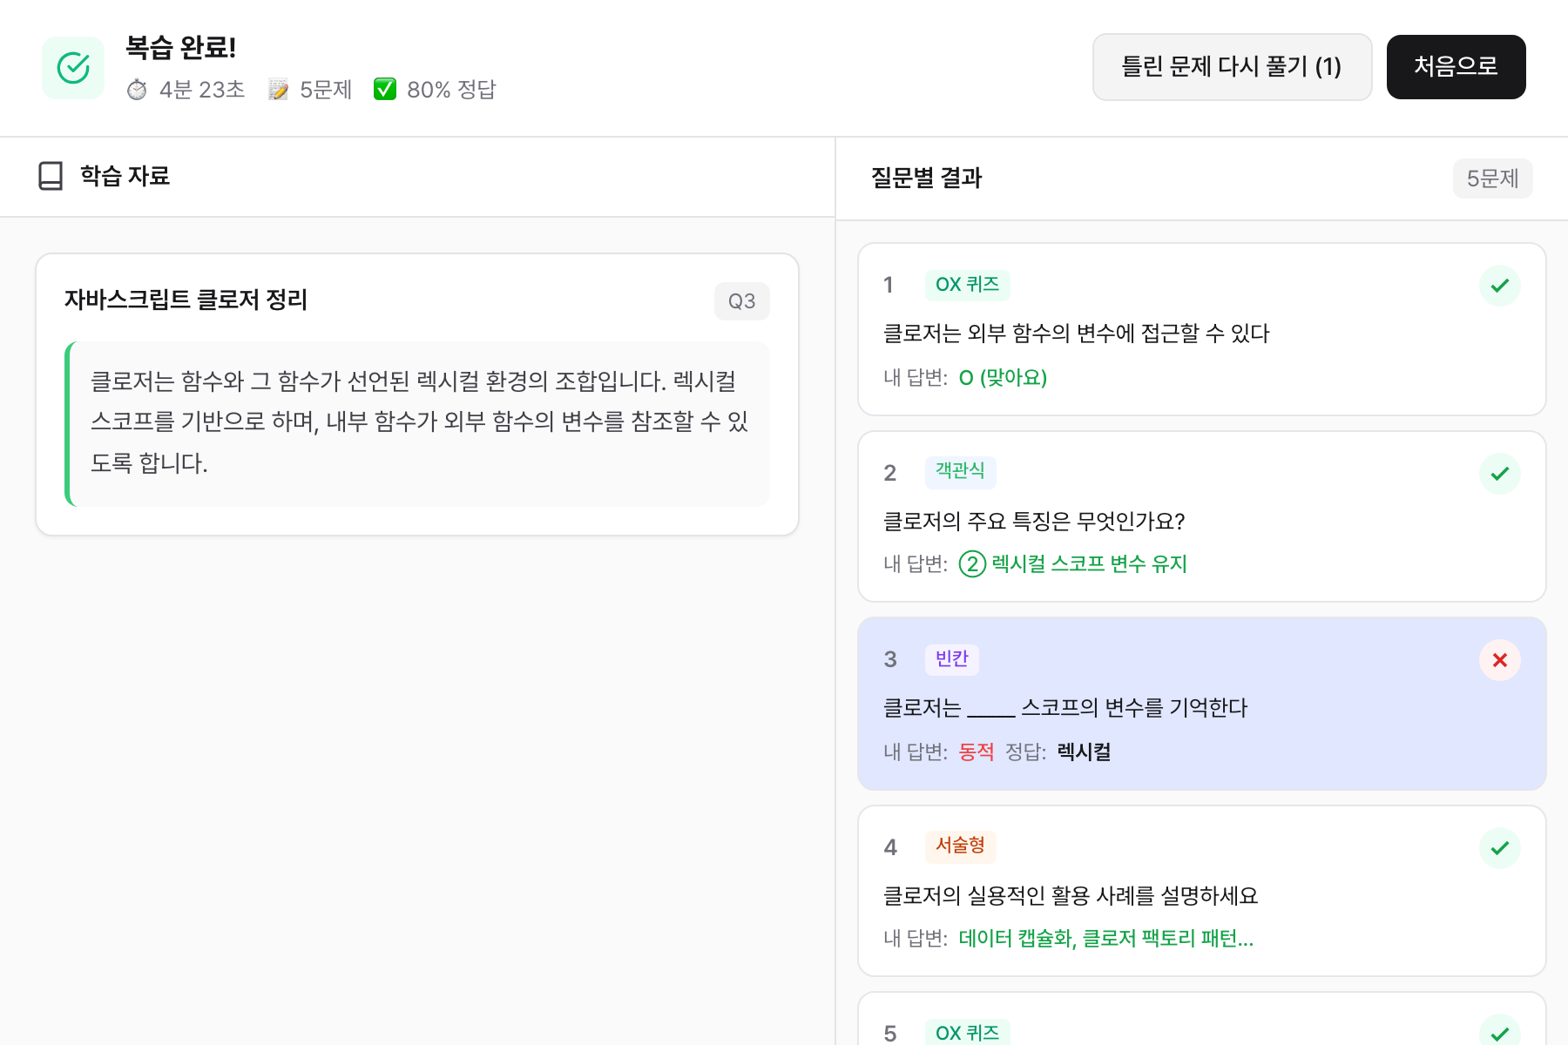This screenshot has height=1045, width=1568.
Task: Select the OX 퀴즈 tag on question 1
Action: point(967,285)
